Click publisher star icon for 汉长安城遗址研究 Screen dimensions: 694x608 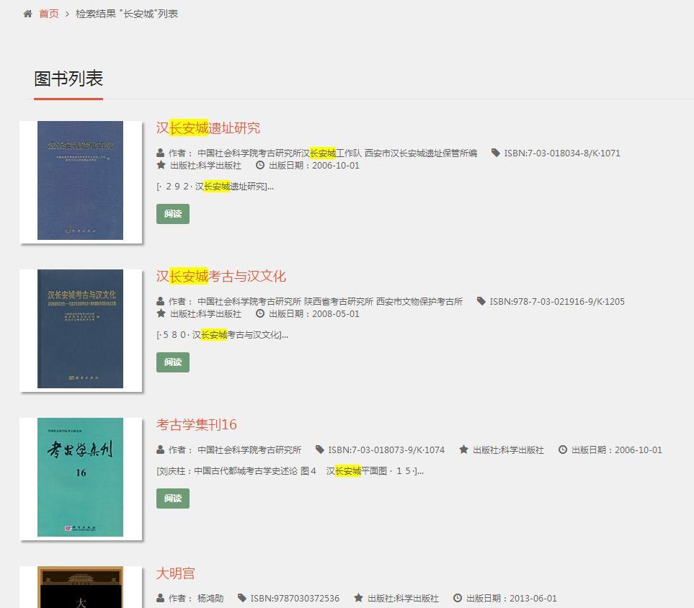pos(161,165)
